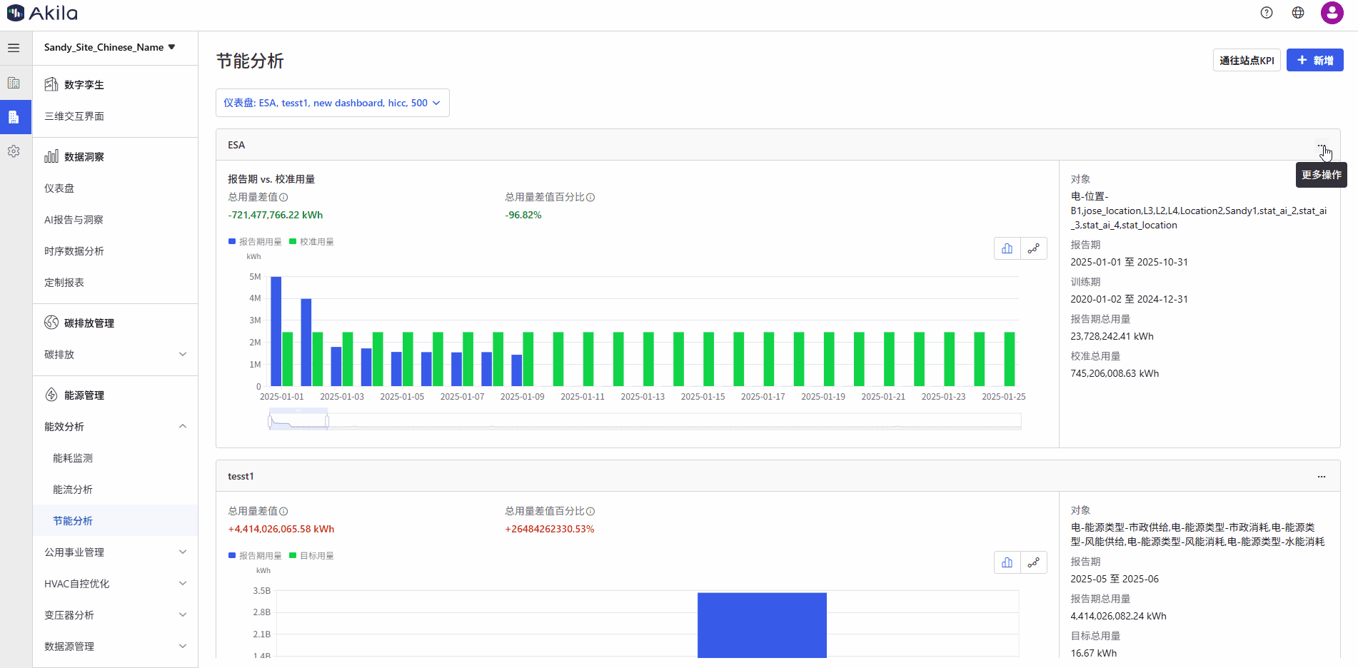Click the hamburger menu icon

click(x=14, y=48)
